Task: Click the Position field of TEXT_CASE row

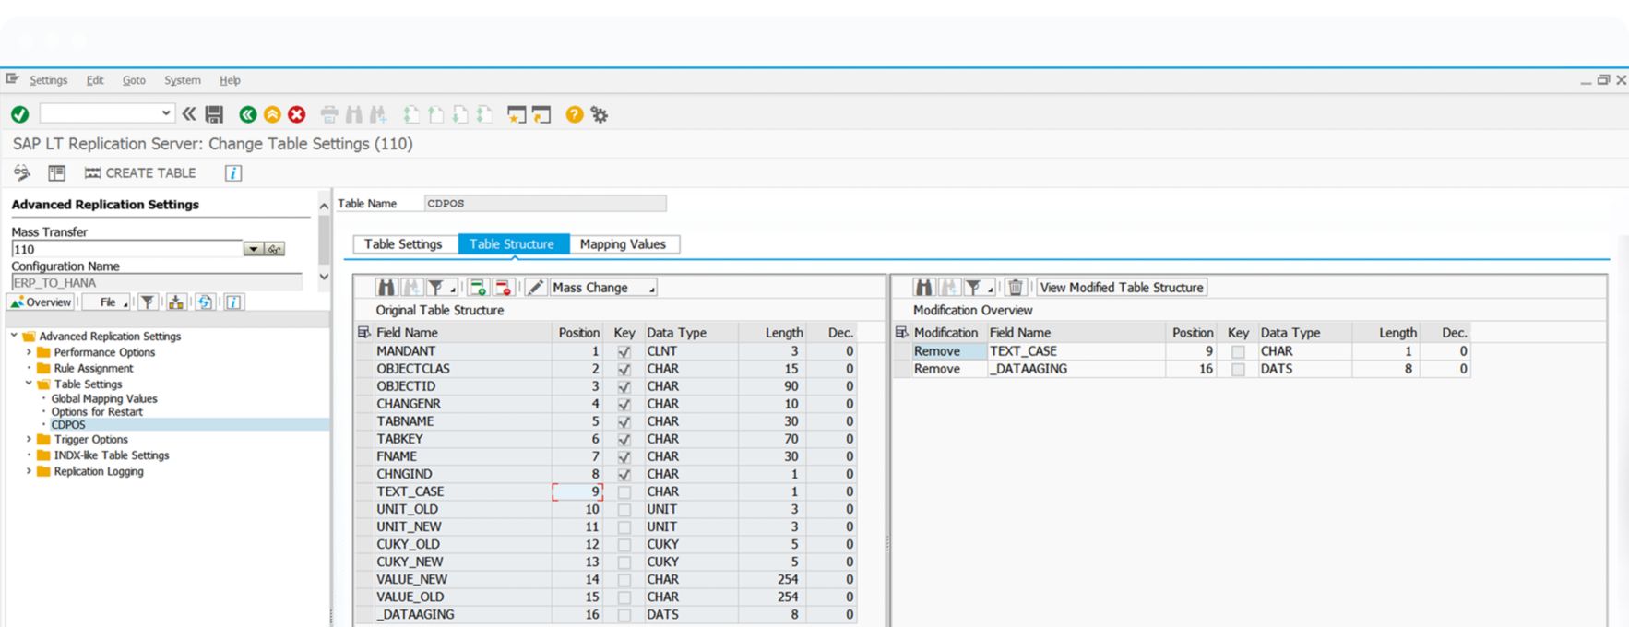Action: coord(577,492)
